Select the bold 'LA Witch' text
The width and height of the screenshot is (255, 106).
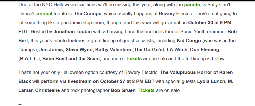coord(177,49)
